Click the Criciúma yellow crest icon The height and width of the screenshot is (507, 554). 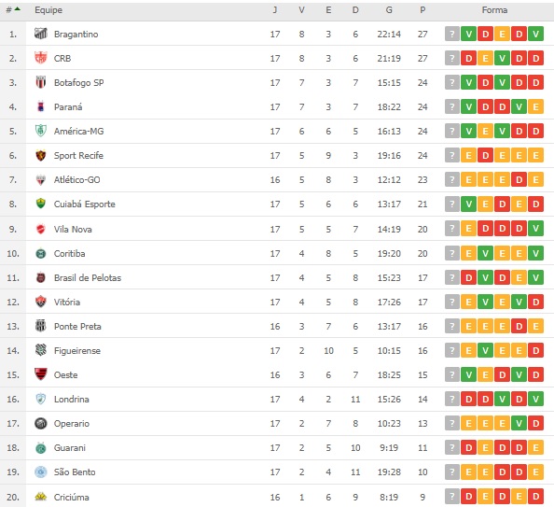(41, 497)
